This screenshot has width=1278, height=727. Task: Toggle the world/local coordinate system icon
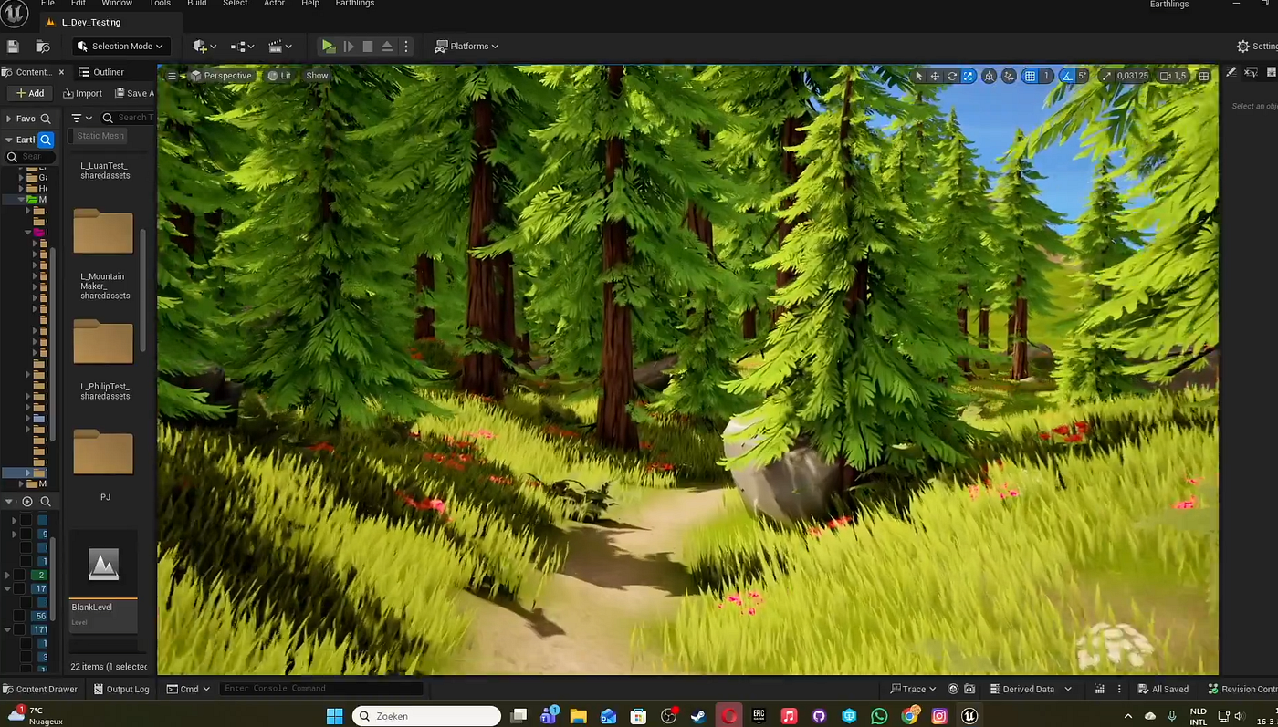[x=989, y=76]
